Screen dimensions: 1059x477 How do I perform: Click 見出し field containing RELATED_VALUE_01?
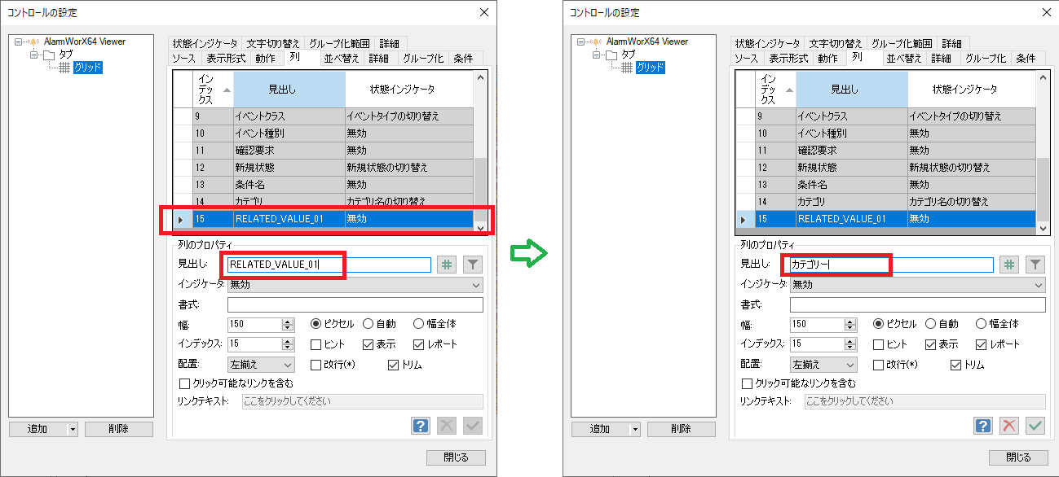(329, 265)
